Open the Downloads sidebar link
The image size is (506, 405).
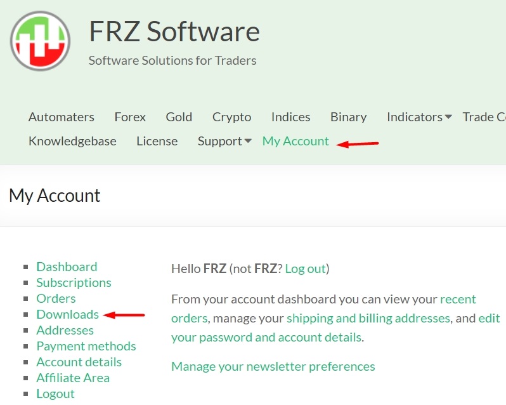(x=67, y=314)
